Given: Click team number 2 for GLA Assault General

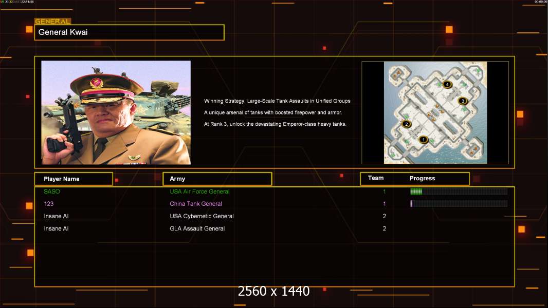Looking at the screenshot, I should coord(384,228).
